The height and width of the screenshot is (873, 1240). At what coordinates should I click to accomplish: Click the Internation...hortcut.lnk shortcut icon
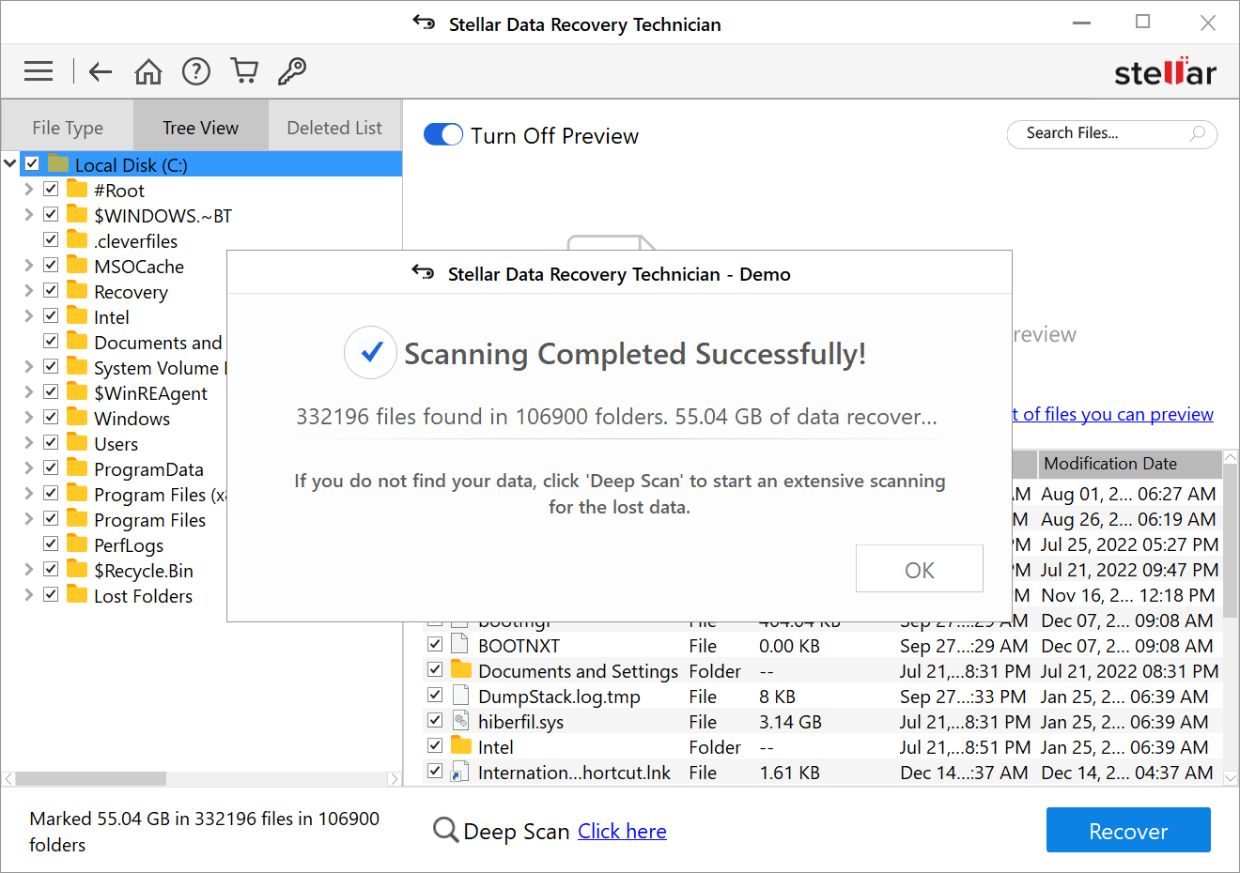(460, 772)
